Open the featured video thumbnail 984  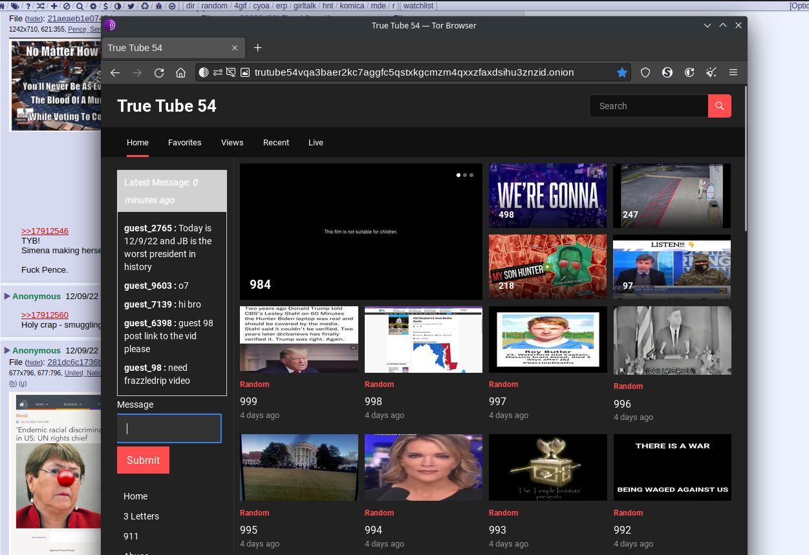pyautogui.click(x=361, y=231)
